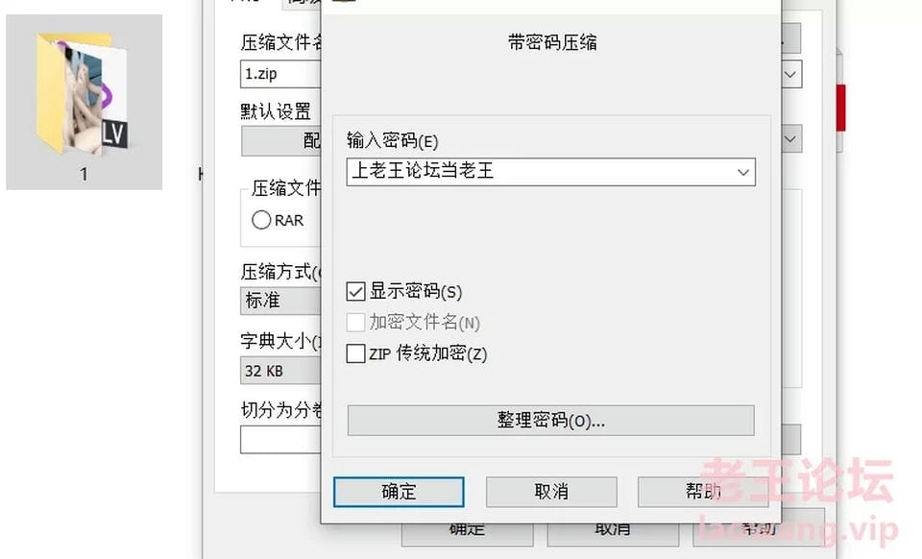The height and width of the screenshot is (559, 922).
Task: Click the 配置 profile button under 默认设置
Action: [281, 141]
